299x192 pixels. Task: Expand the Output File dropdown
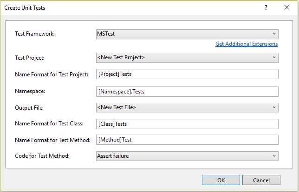187,108
